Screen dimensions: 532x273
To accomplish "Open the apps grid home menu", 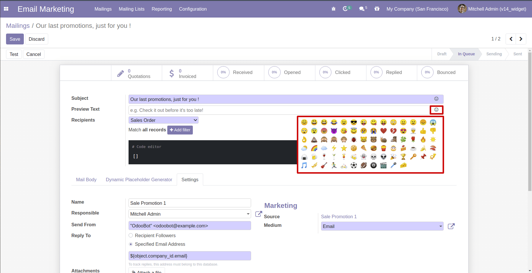I will pyautogui.click(x=6, y=9).
